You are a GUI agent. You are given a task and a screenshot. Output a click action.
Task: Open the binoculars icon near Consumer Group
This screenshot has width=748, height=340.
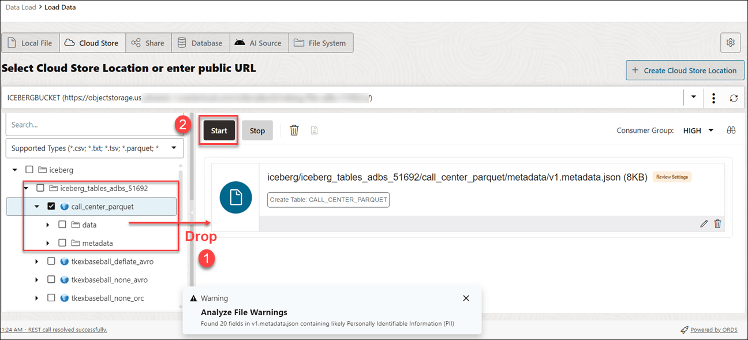tap(731, 130)
